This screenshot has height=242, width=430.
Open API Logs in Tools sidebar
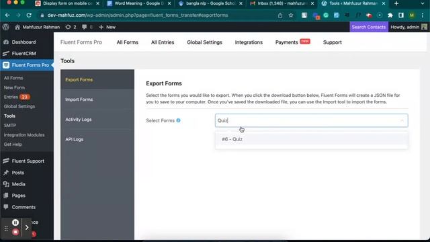97,139
